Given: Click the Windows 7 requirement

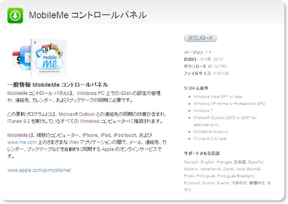Looking at the screenshot, I should (x=203, y=110).
